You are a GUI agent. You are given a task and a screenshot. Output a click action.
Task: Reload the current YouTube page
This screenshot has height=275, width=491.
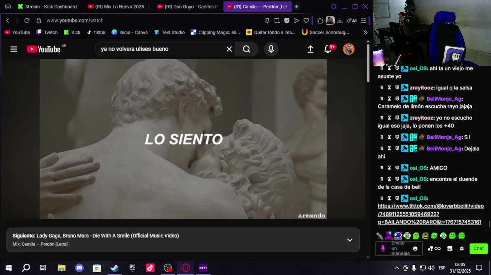coord(27,21)
